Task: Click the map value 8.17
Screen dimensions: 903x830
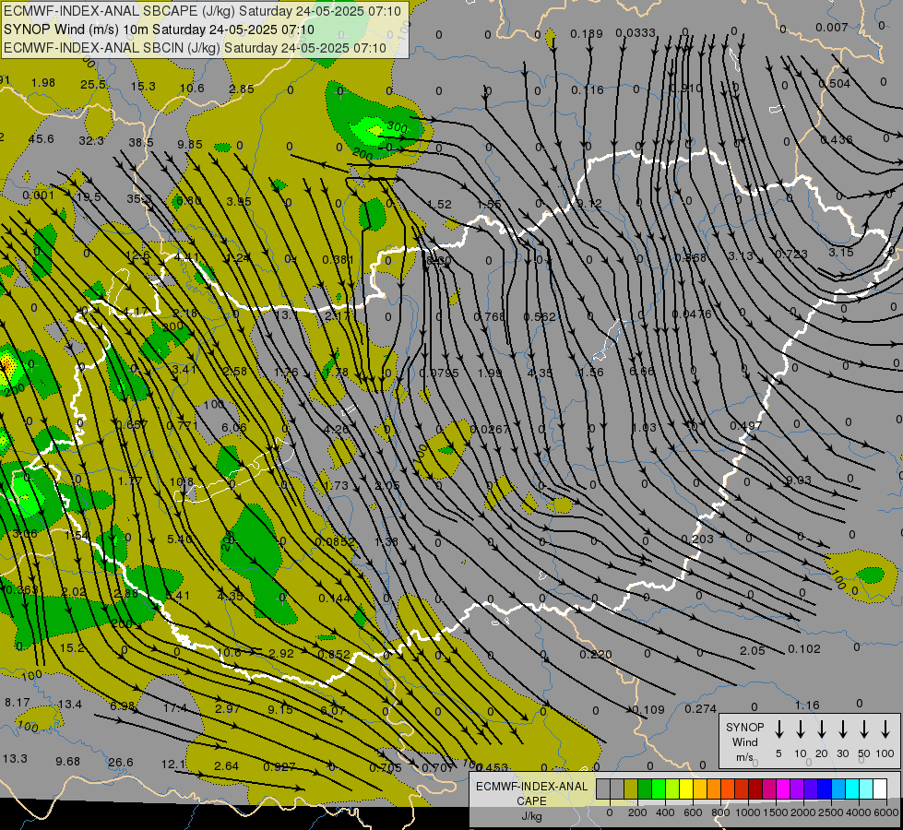Action: 18,703
